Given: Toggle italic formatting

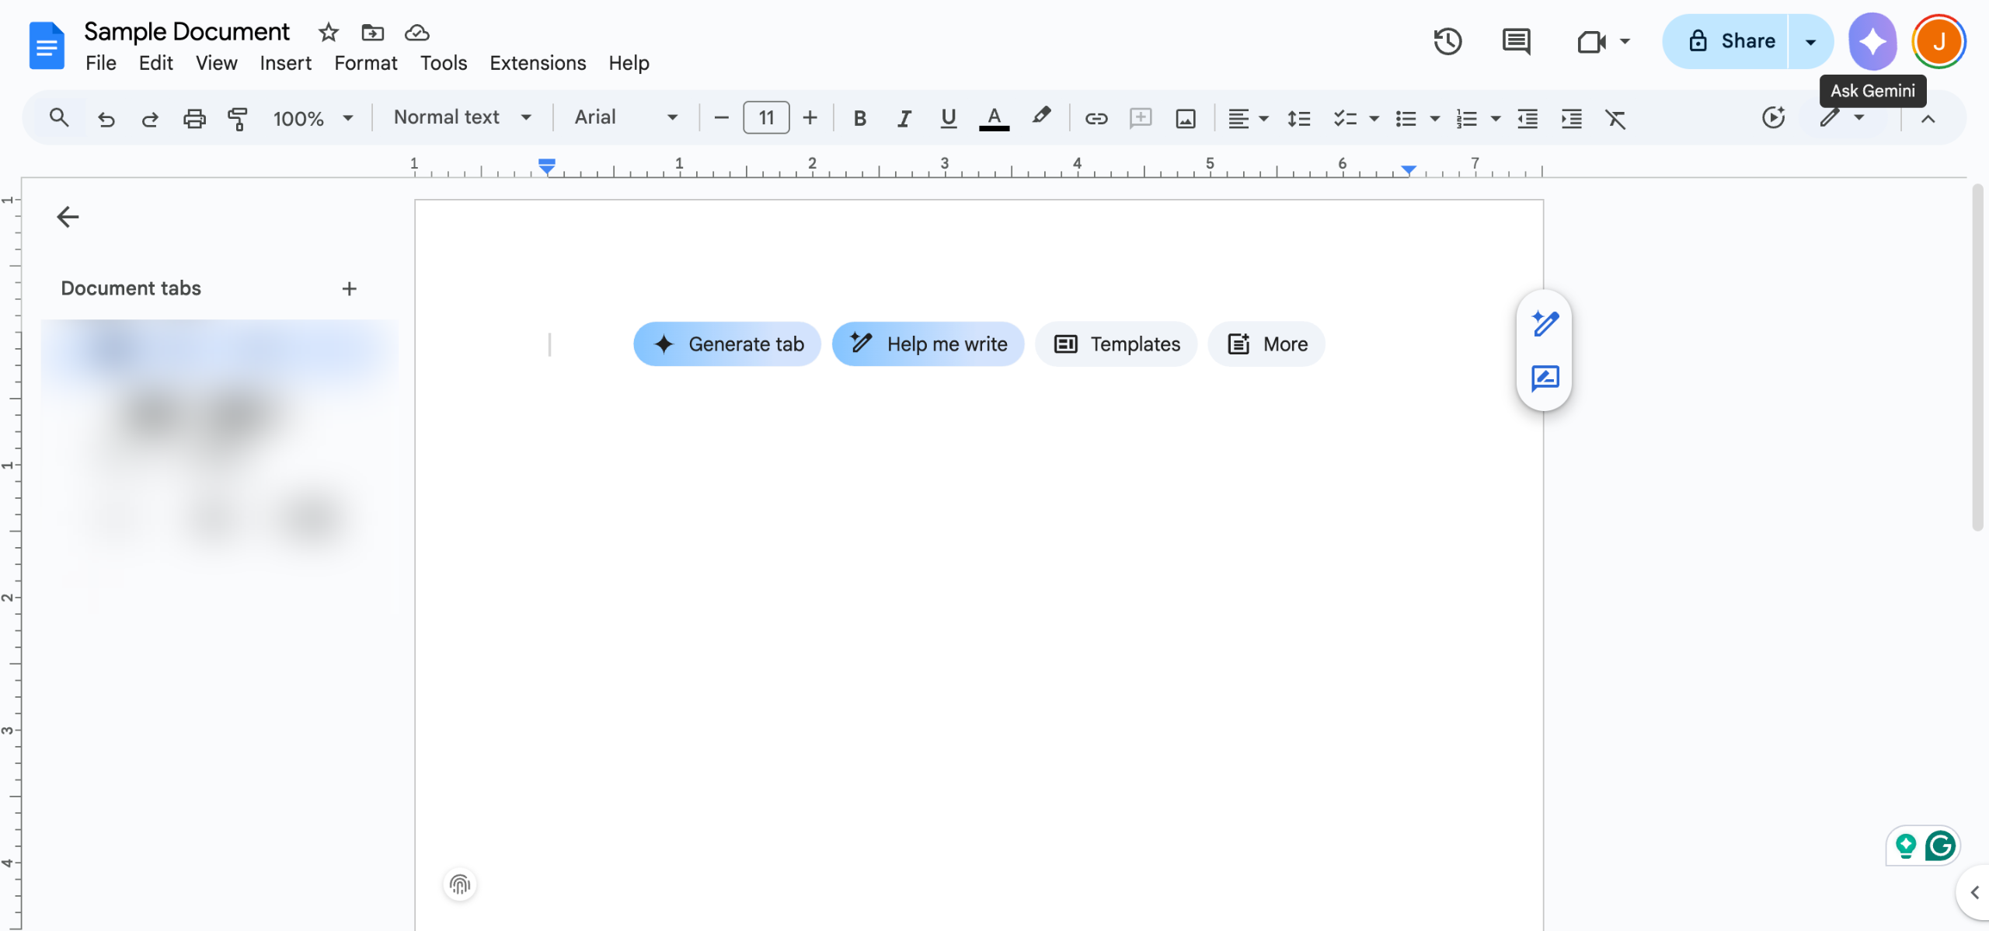Looking at the screenshot, I should (904, 118).
